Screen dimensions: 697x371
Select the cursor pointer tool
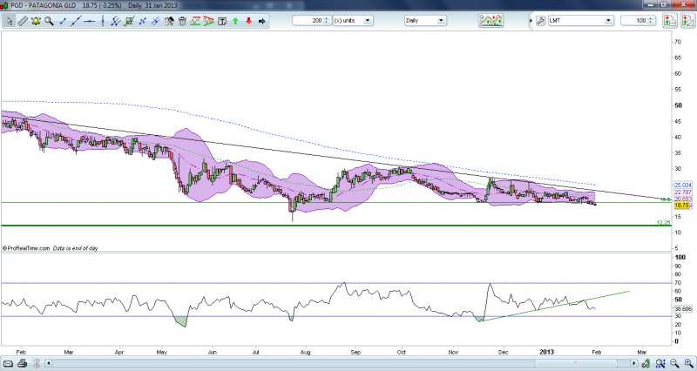coord(10,20)
